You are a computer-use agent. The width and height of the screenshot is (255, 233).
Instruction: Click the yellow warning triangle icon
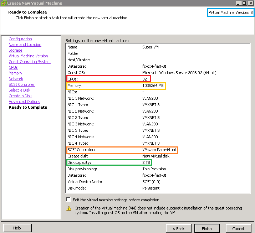point(69,208)
